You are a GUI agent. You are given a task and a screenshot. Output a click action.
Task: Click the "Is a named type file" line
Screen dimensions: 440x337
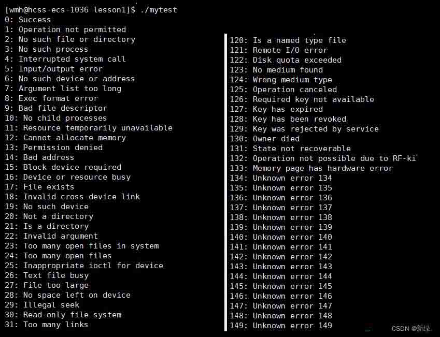click(x=288, y=40)
